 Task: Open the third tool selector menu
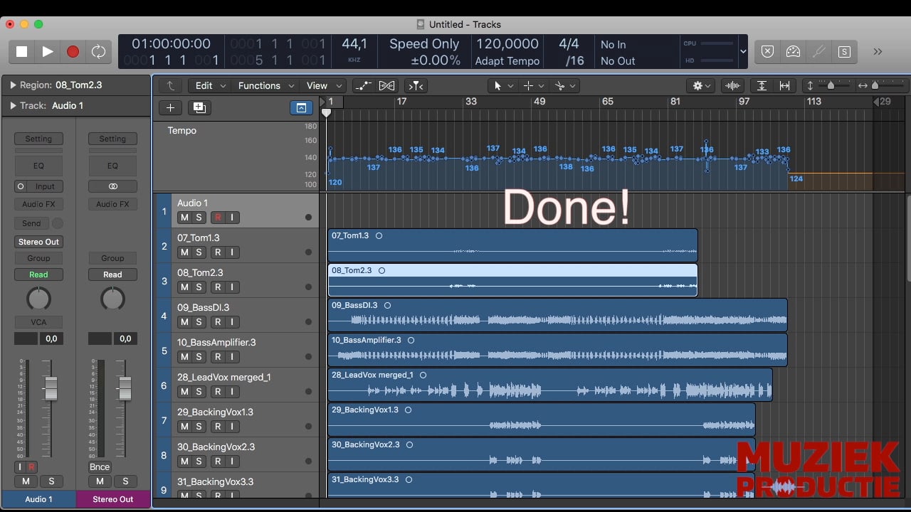click(x=565, y=85)
